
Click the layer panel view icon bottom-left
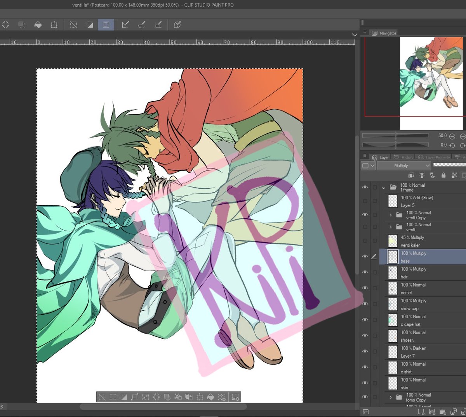tap(365, 412)
